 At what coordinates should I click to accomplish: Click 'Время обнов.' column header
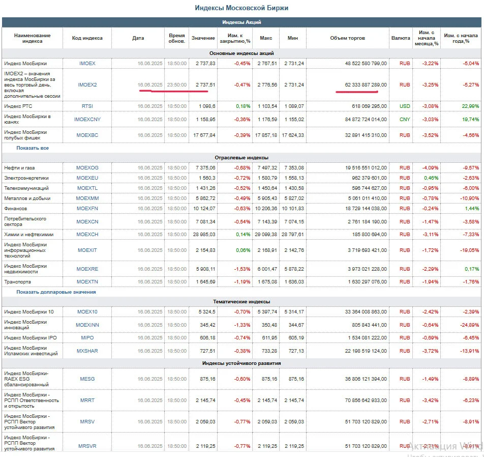pyautogui.click(x=177, y=38)
